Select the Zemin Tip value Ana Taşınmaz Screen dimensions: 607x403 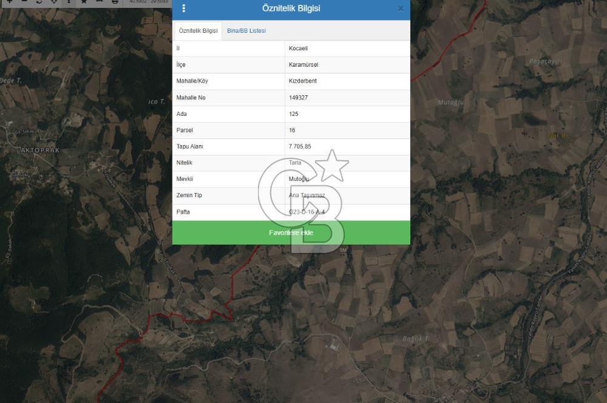(307, 195)
